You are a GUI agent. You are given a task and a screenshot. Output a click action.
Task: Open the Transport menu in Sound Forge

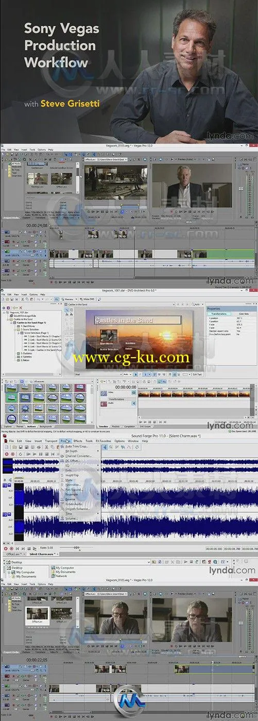[x=51, y=441]
